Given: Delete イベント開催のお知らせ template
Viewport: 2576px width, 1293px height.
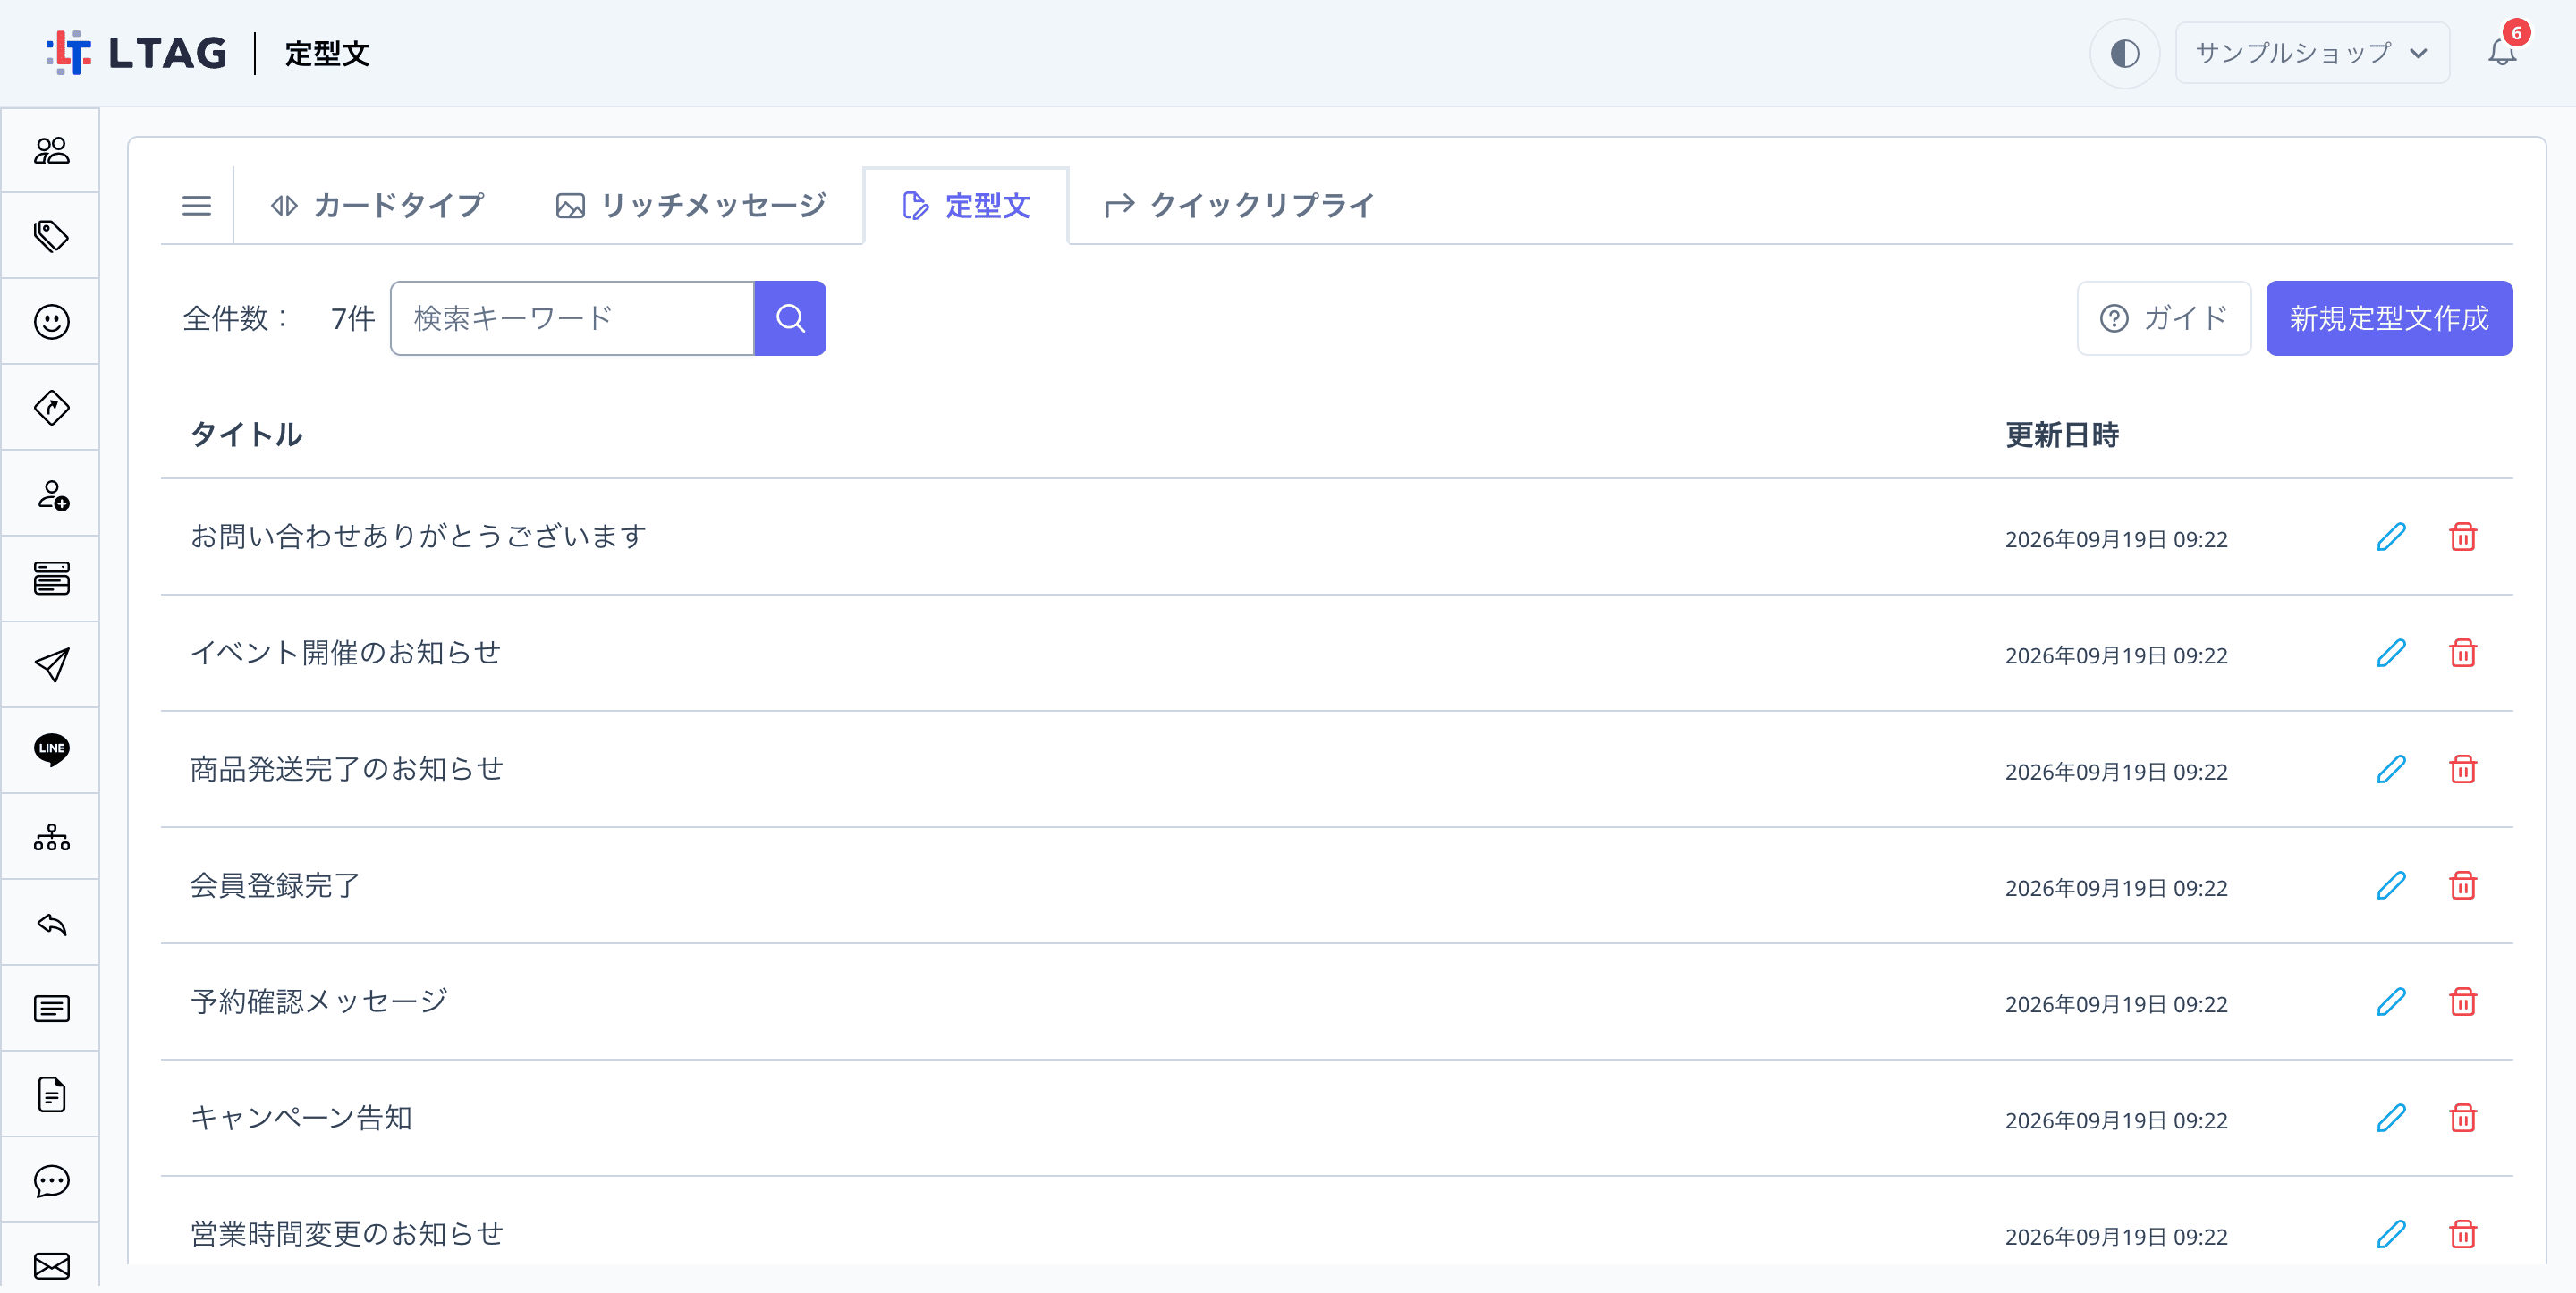Looking at the screenshot, I should pyautogui.click(x=2463, y=653).
